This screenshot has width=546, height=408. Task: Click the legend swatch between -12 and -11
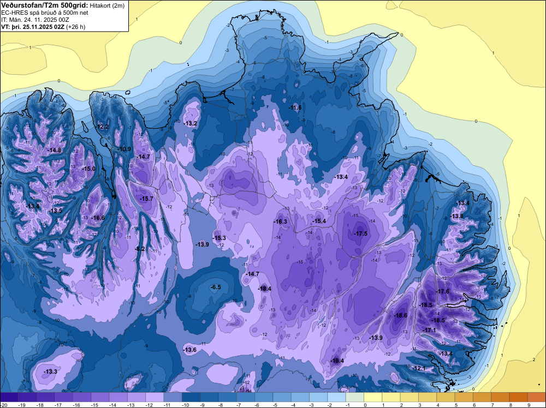155,397
